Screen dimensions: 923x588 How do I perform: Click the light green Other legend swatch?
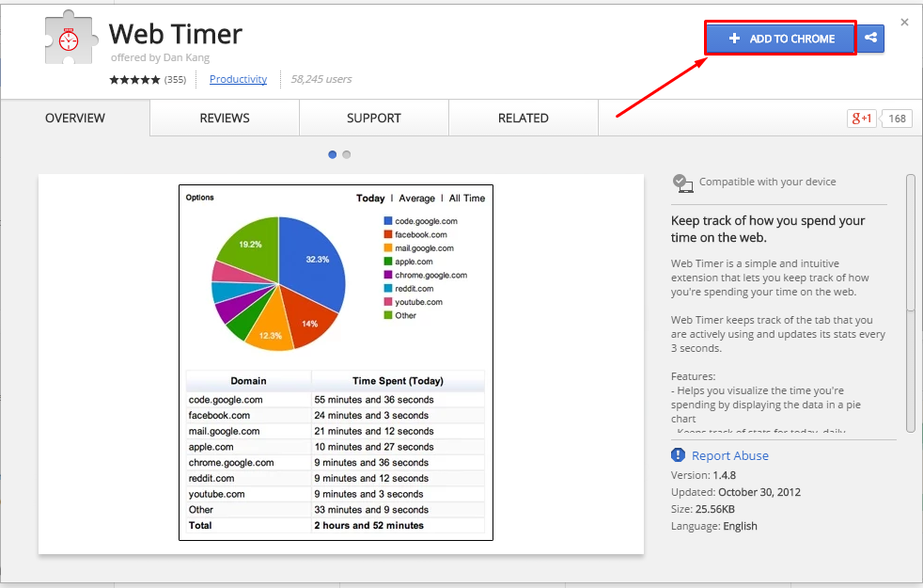click(x=388, y=315)
